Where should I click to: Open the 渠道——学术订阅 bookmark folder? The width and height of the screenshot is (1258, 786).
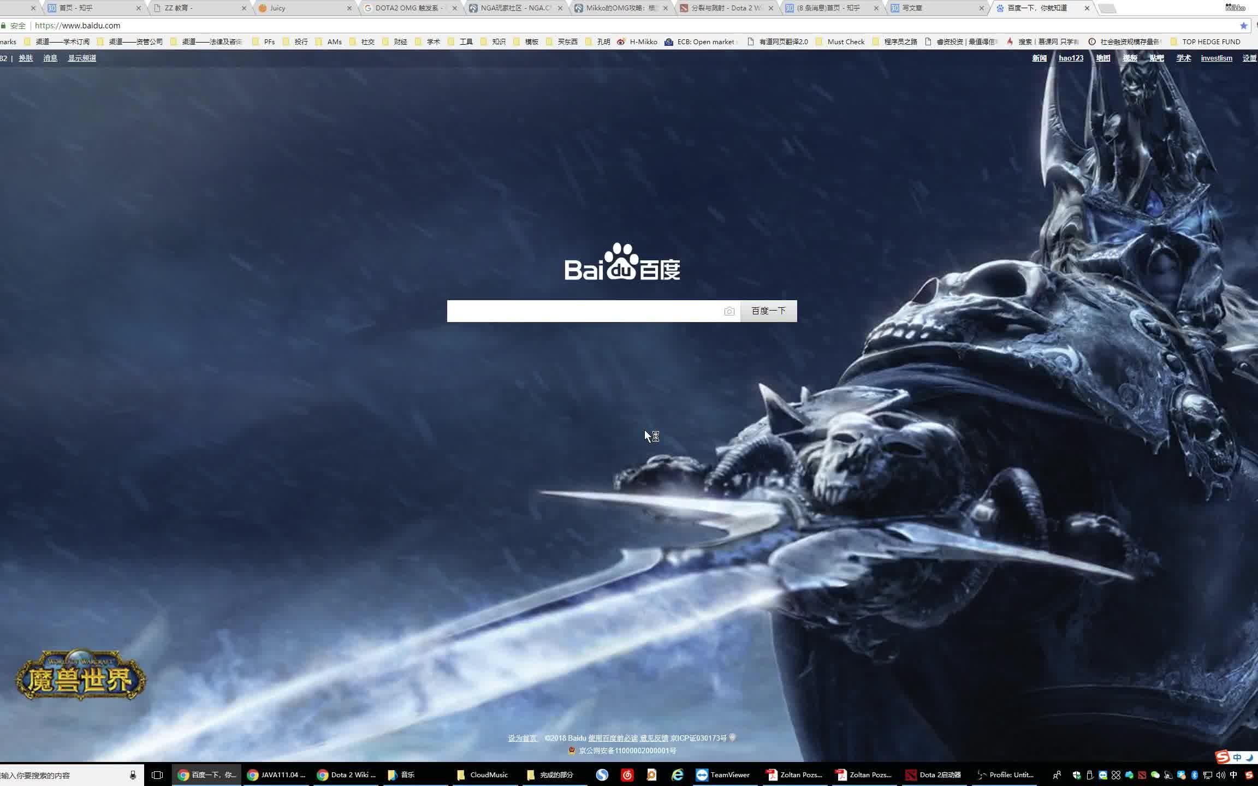pyautogui.click(x=57, y=41)
